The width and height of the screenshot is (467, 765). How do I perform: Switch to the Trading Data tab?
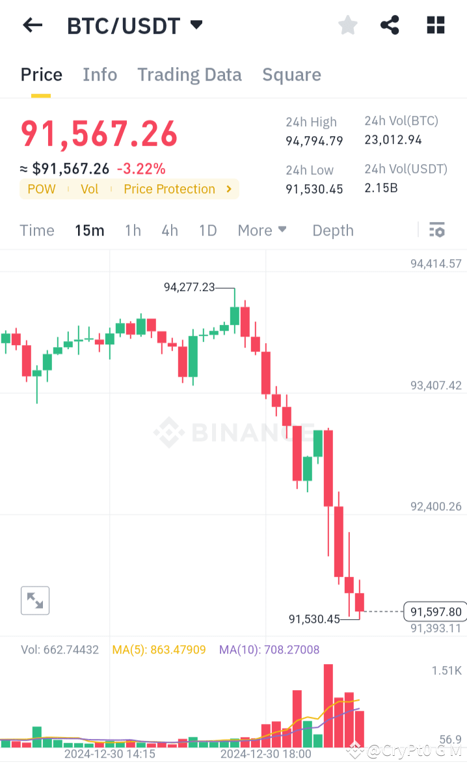189,74
